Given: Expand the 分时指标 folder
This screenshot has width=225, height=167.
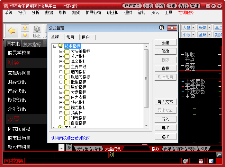Looking at the screenshot, I should pos(61,56).
